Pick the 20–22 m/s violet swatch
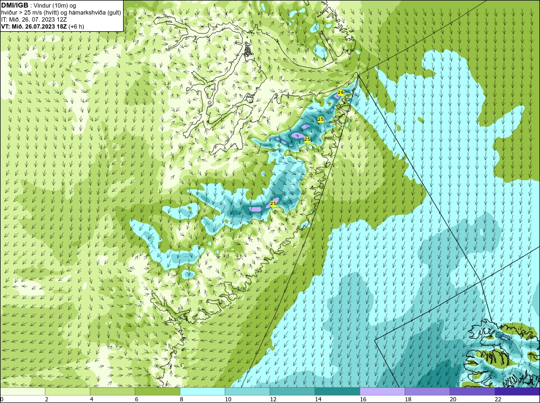Screen dimensions: 540x403 click(x=472, y=392)
